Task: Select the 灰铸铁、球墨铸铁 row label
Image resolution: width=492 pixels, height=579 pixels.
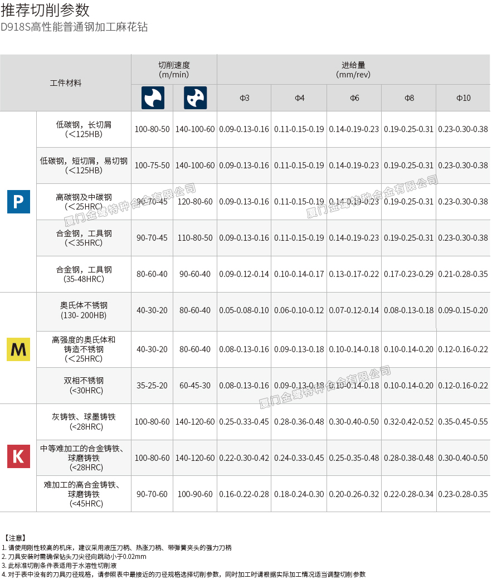Action: [84, 422]
